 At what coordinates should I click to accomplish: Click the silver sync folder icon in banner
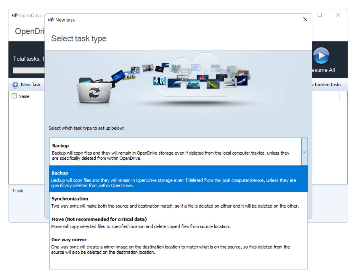coord(94,92)
